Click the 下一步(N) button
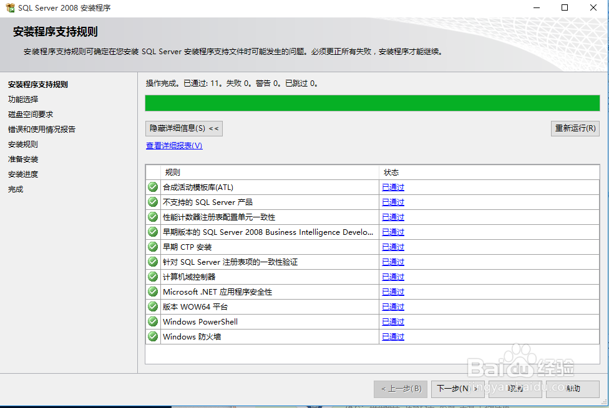The width and height of the screenshot is (609, 408). tap(457, 389)
